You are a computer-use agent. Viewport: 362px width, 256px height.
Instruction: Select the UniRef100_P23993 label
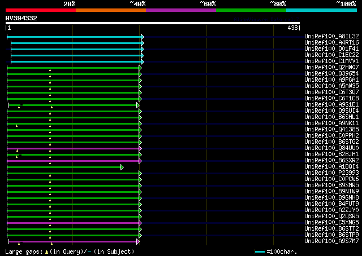pos(331,173)
